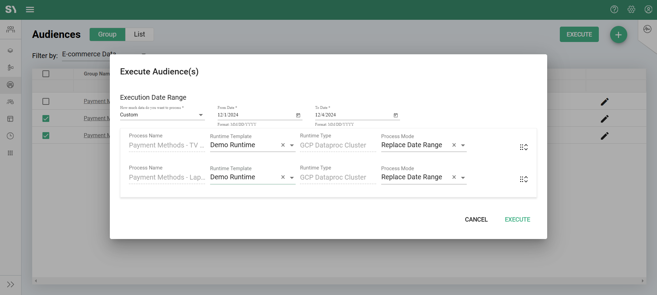Toggle the select-all checkbox in table header
Image resolution: width=657 pixels, height=295 pixels.
pyautogui.click(x=46, y=74)
